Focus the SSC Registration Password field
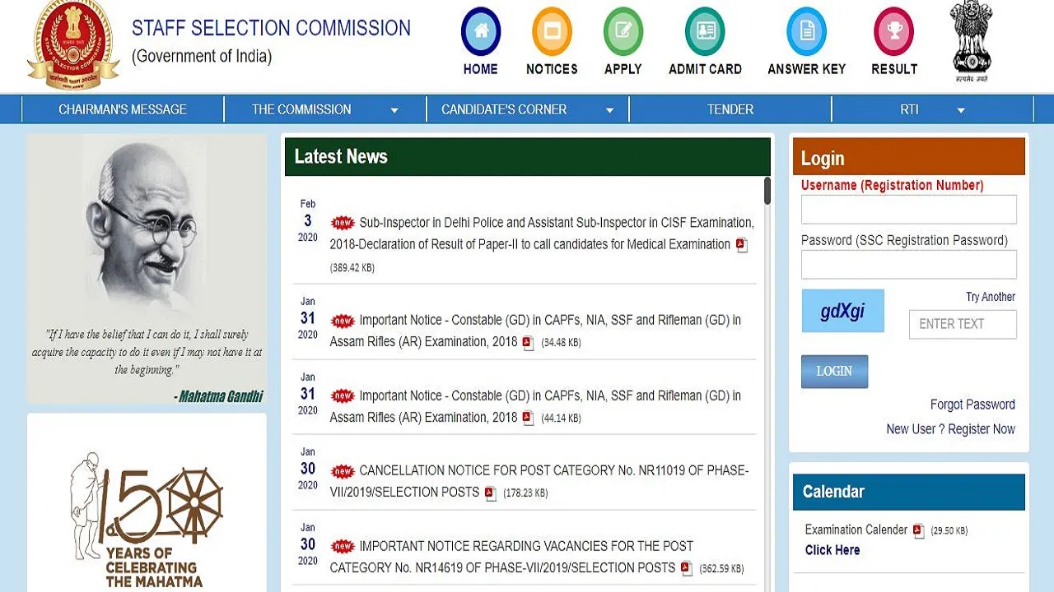This screenshot has height=592, width=1054. [x=909, y=265]
